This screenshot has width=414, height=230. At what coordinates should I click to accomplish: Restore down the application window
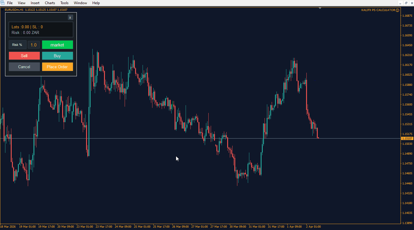point(406,3)
